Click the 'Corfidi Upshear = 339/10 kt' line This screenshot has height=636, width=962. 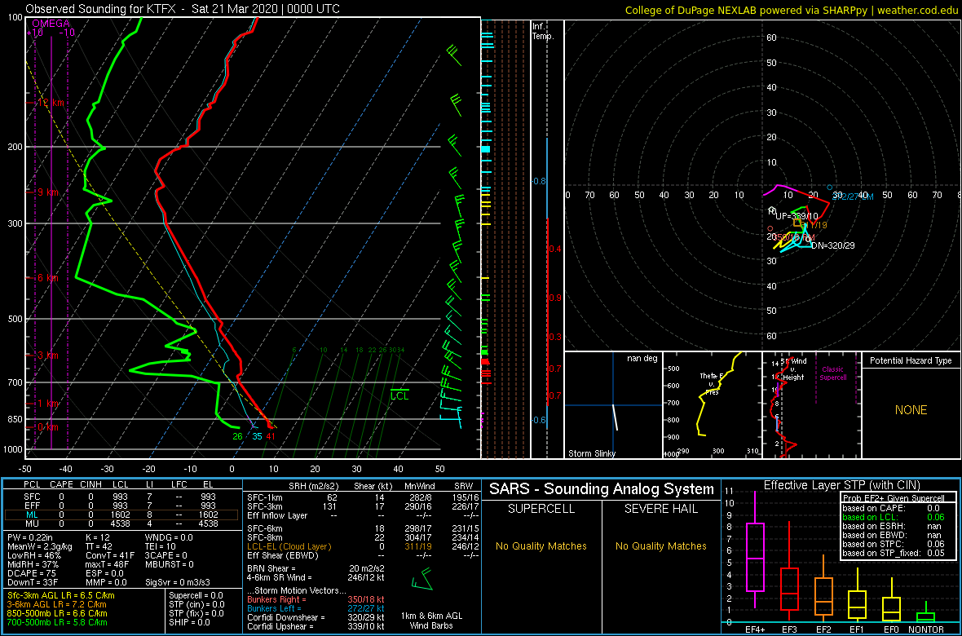316,627
